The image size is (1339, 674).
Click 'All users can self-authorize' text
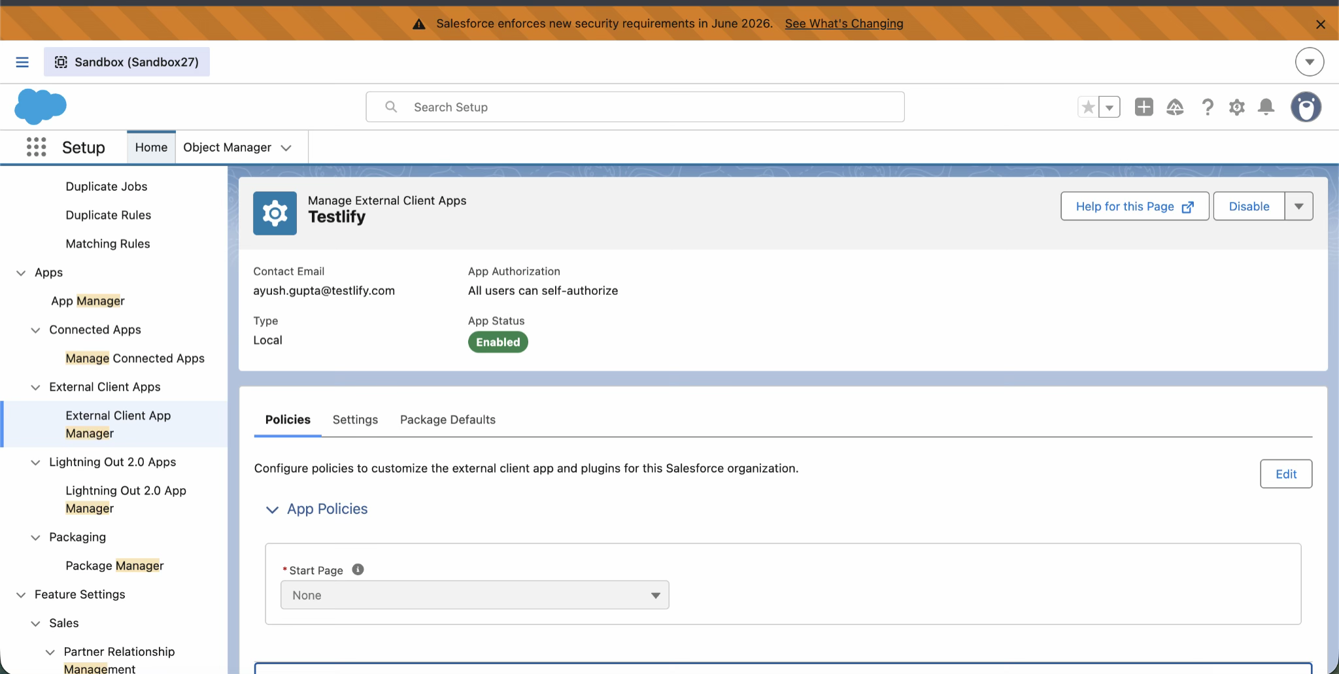(543, 290)
